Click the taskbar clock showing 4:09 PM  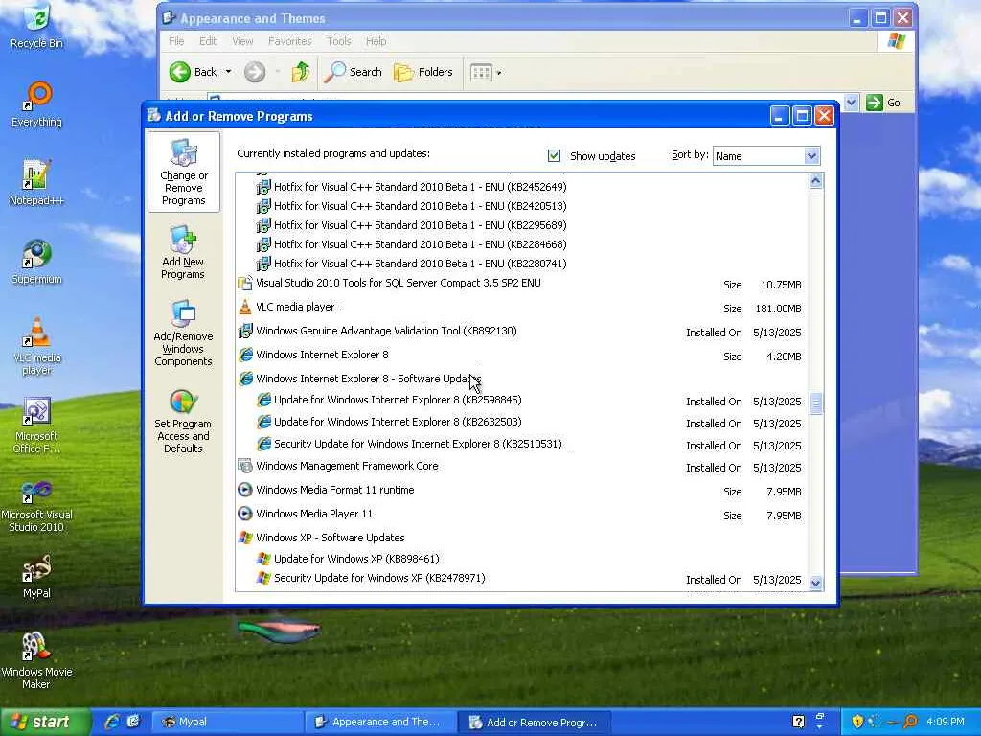coord(945,722)
